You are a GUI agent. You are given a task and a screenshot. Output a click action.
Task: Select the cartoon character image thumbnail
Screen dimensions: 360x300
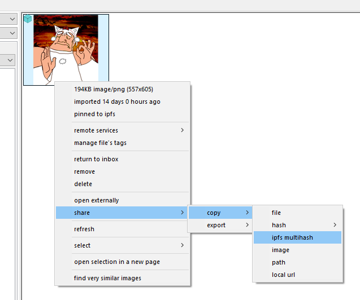click(x=66, y=50)
